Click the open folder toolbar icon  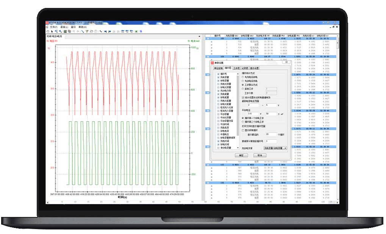click(x=91, y=31)
